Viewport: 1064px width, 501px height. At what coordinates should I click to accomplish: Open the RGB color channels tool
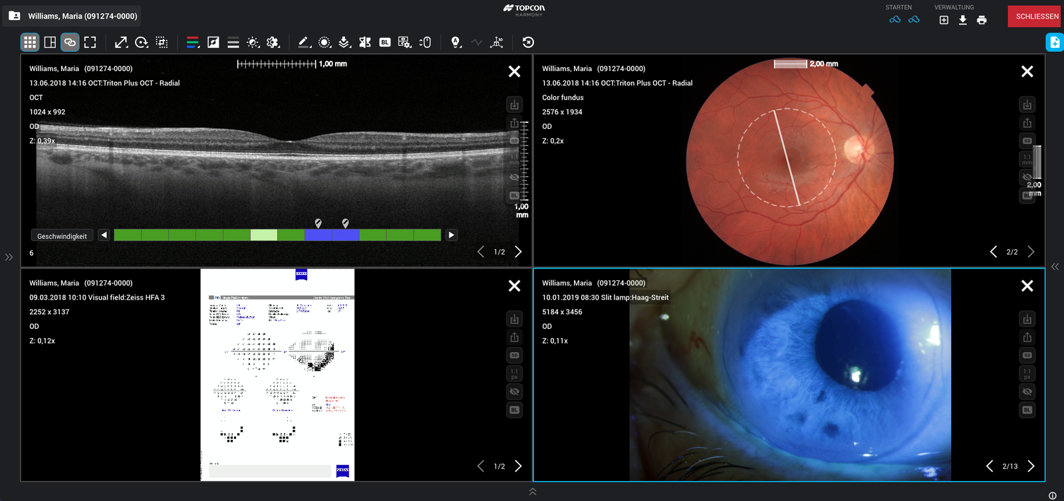tap(193, 43)
